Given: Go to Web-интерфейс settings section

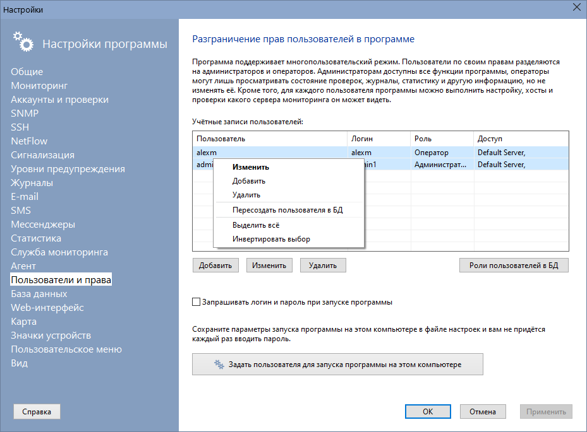Looking at the screenshot, I should (x=47, y=308).
